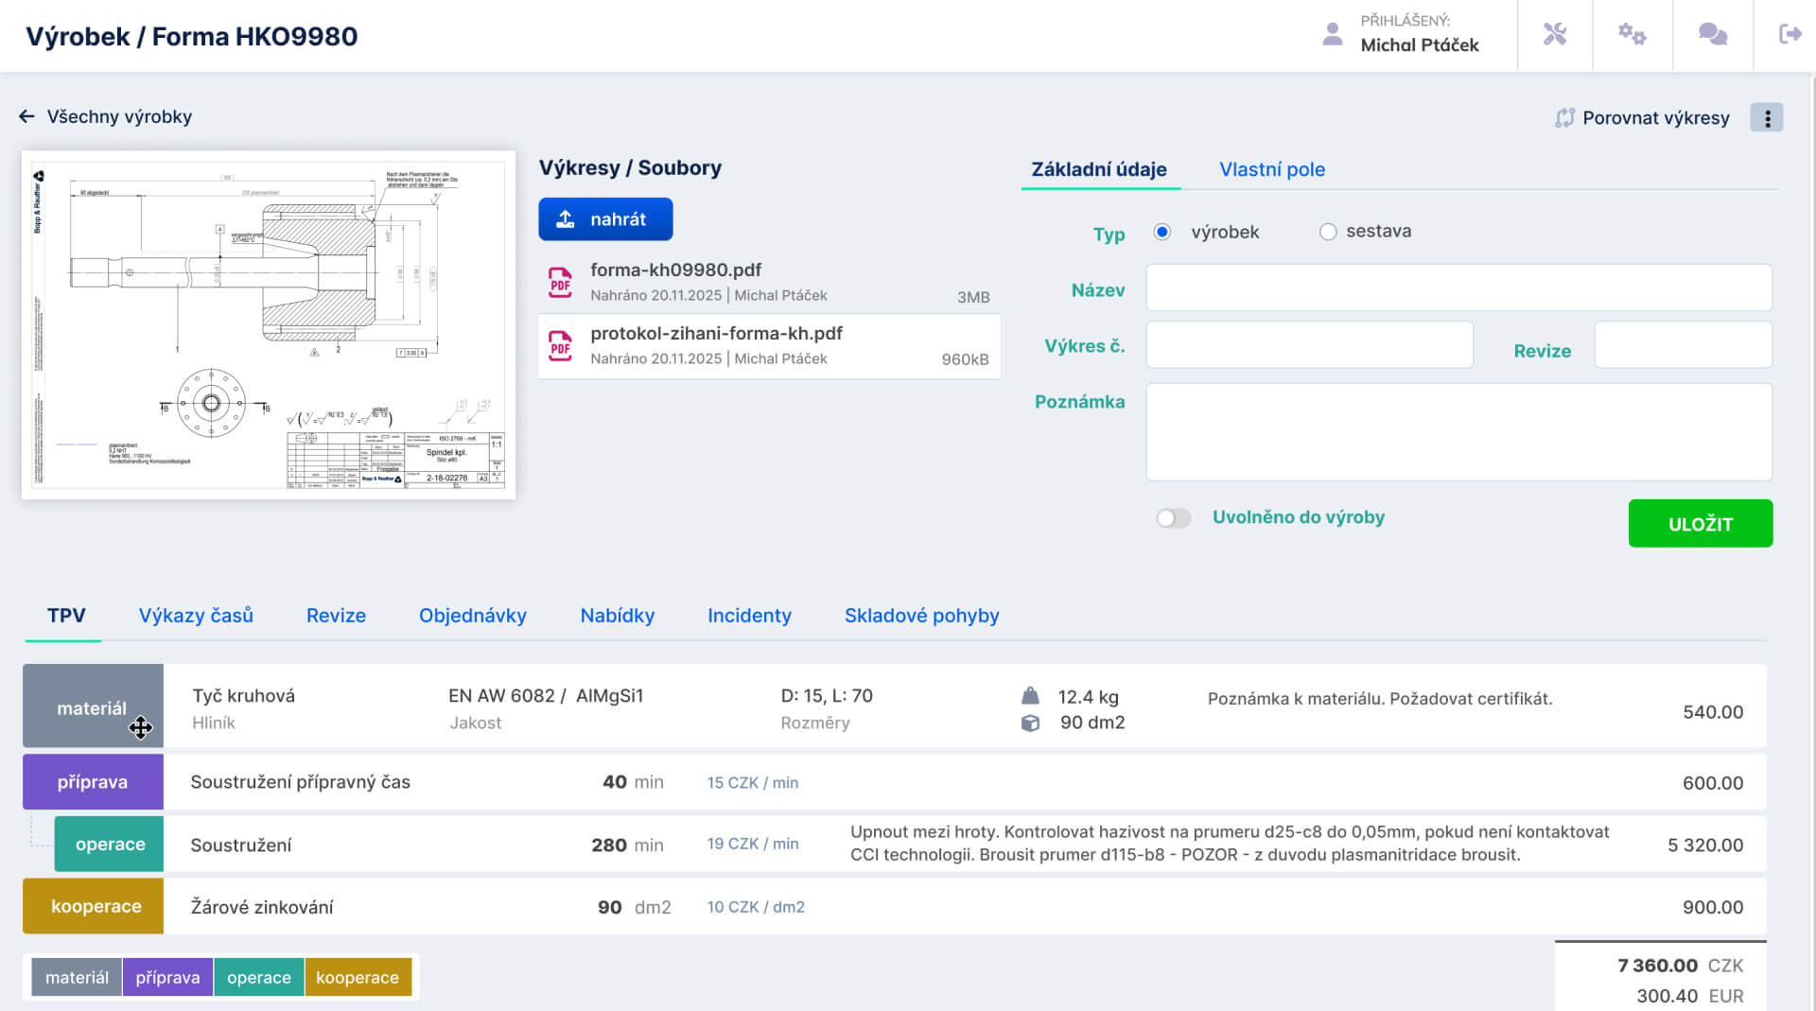The width and height of the screenshot is (1816, 1011).
Task: Open the technical drawing thumbnail
Action: [x=269, y=324]
